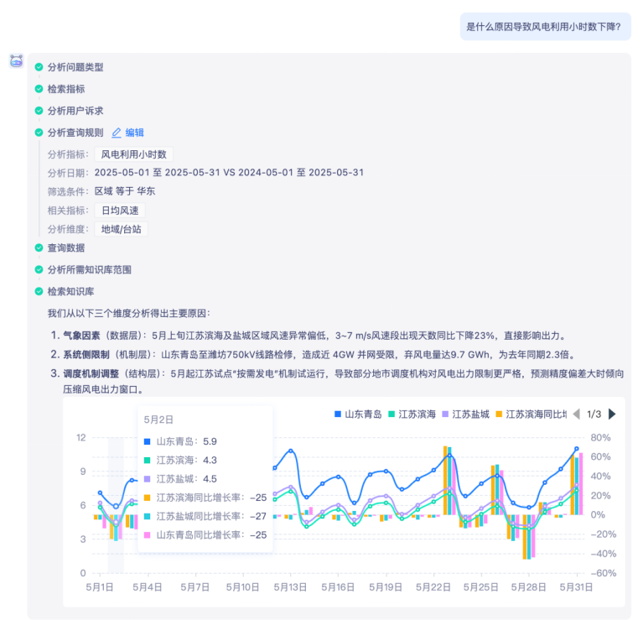Toggle 江苏盐城 series in chart legend

(465, 414)
